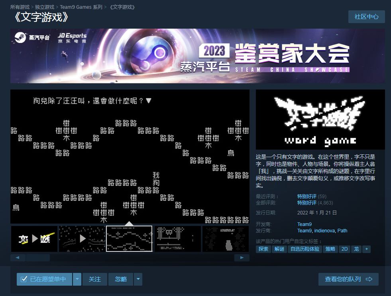Click the 2D tag

click(x=344, y=249)
